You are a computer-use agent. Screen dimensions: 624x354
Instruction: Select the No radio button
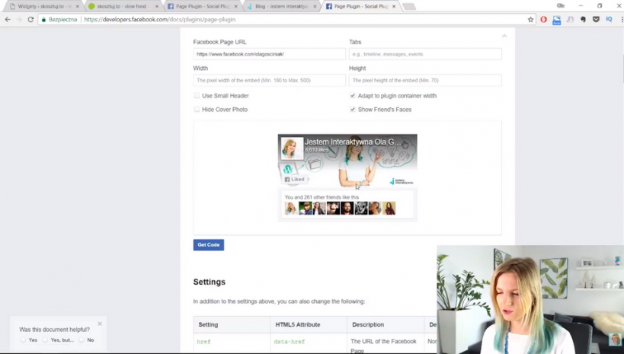click(82, 340)
